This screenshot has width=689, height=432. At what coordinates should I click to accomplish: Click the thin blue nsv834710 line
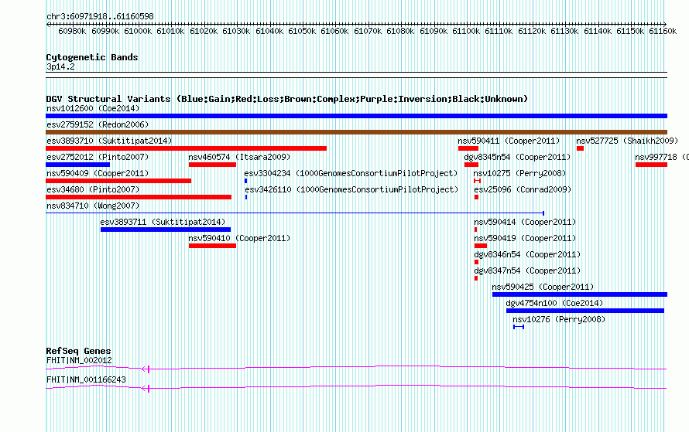click(x=295, y=213)
